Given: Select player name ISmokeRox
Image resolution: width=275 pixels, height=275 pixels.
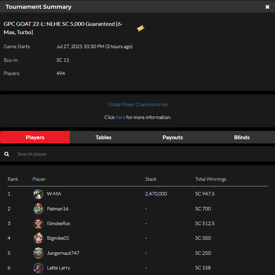Looking at the screenshot, I should tap(59, 223).
